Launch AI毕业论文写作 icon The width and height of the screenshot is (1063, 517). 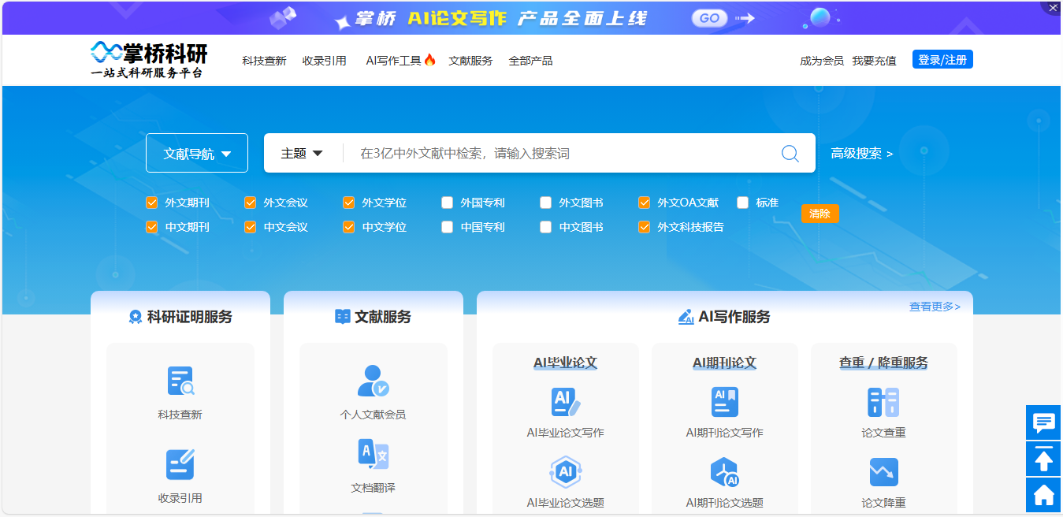(x=565, y=402)
